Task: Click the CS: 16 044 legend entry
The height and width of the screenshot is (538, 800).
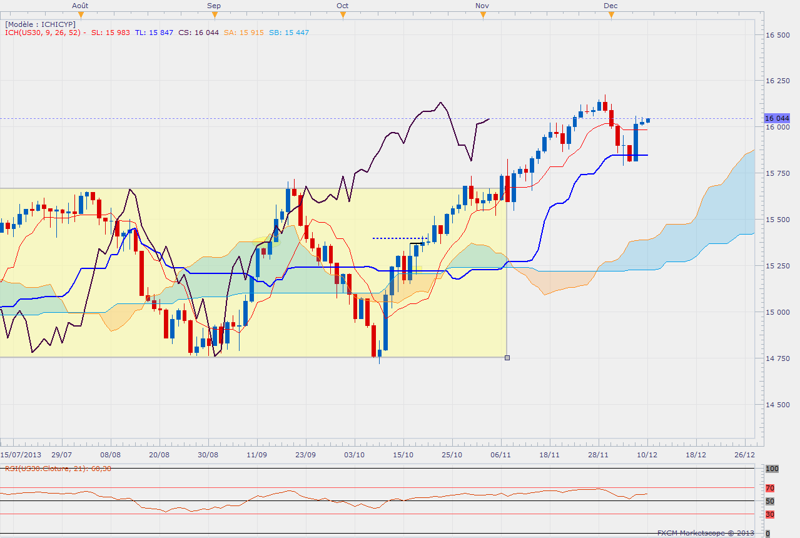Action: tap(199, 33)
